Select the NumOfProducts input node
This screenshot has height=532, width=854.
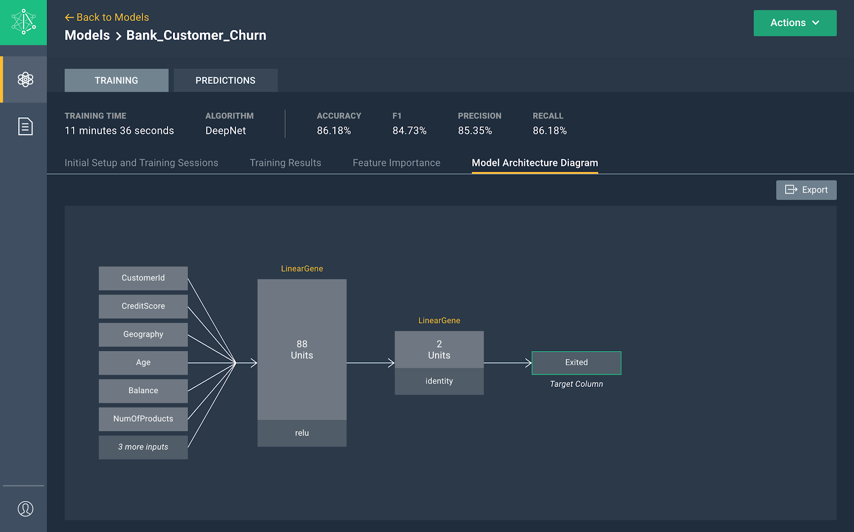(x=143, y=419)
